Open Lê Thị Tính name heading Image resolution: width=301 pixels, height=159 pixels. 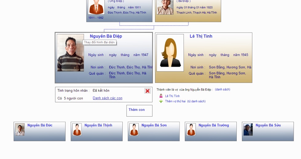(x=201, y=36)
